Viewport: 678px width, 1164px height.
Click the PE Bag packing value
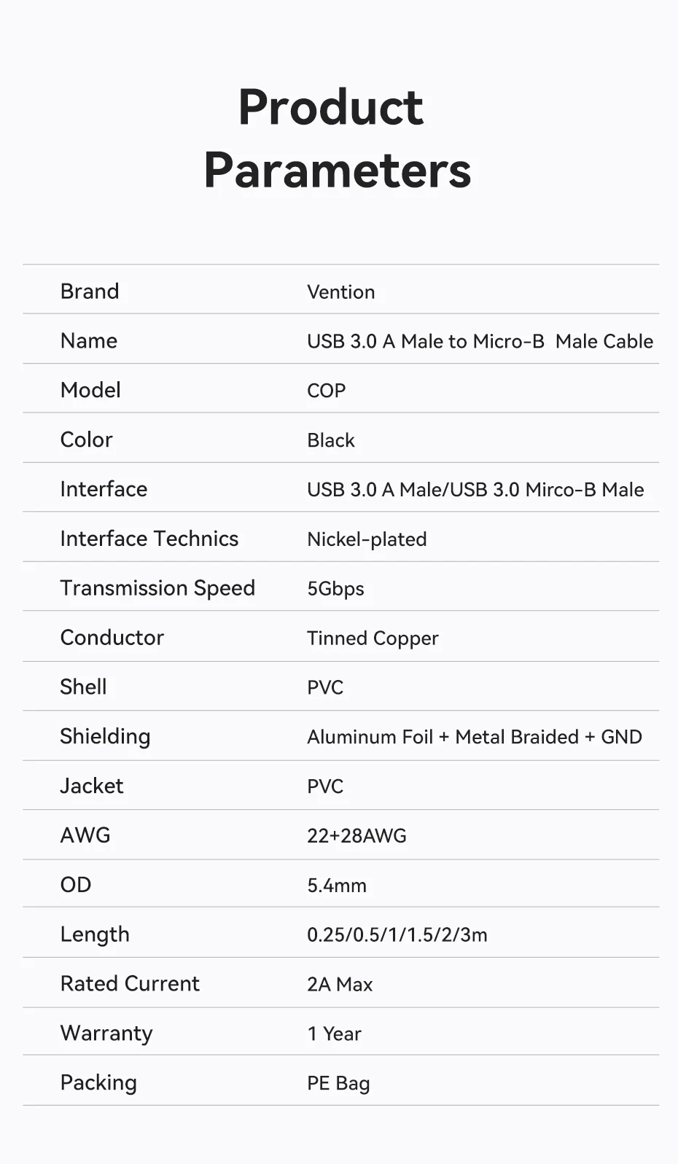pos(338,1084)
